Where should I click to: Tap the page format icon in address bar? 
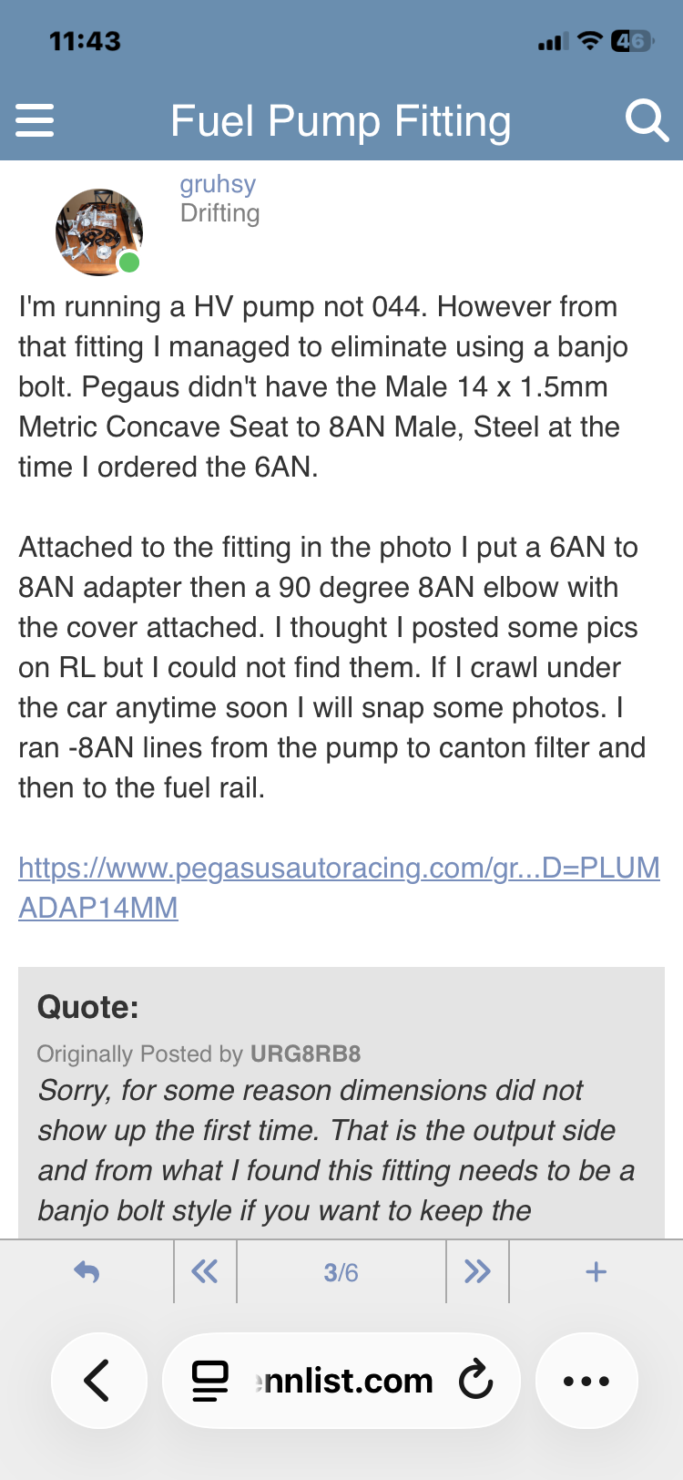pyautogui.click(x=210, y=1381)
